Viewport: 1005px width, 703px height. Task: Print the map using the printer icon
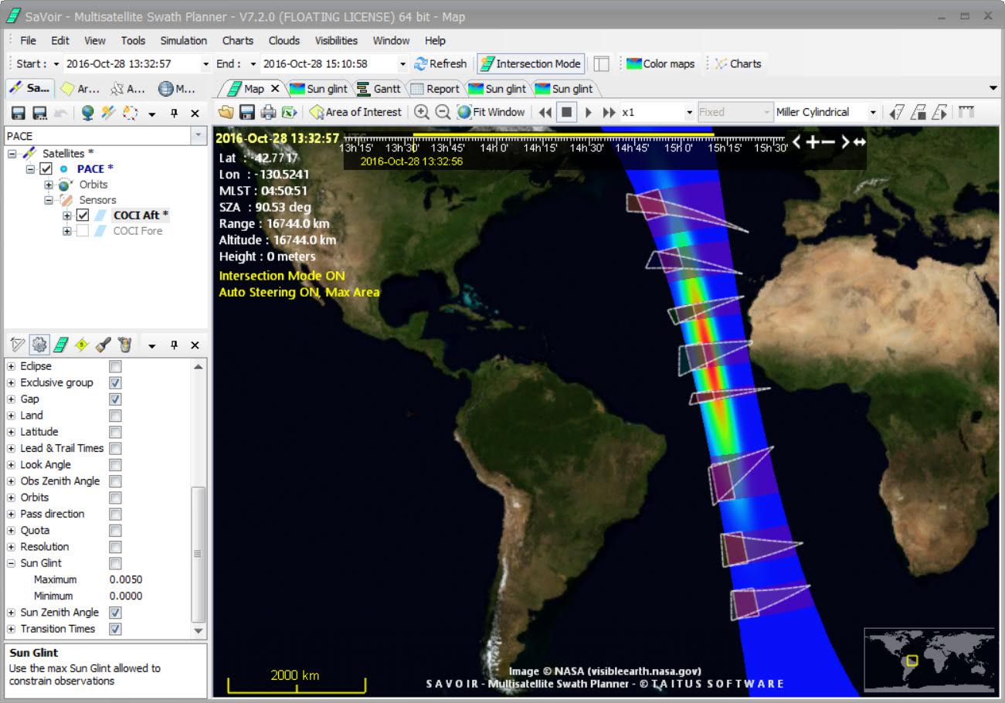[268, 113]
